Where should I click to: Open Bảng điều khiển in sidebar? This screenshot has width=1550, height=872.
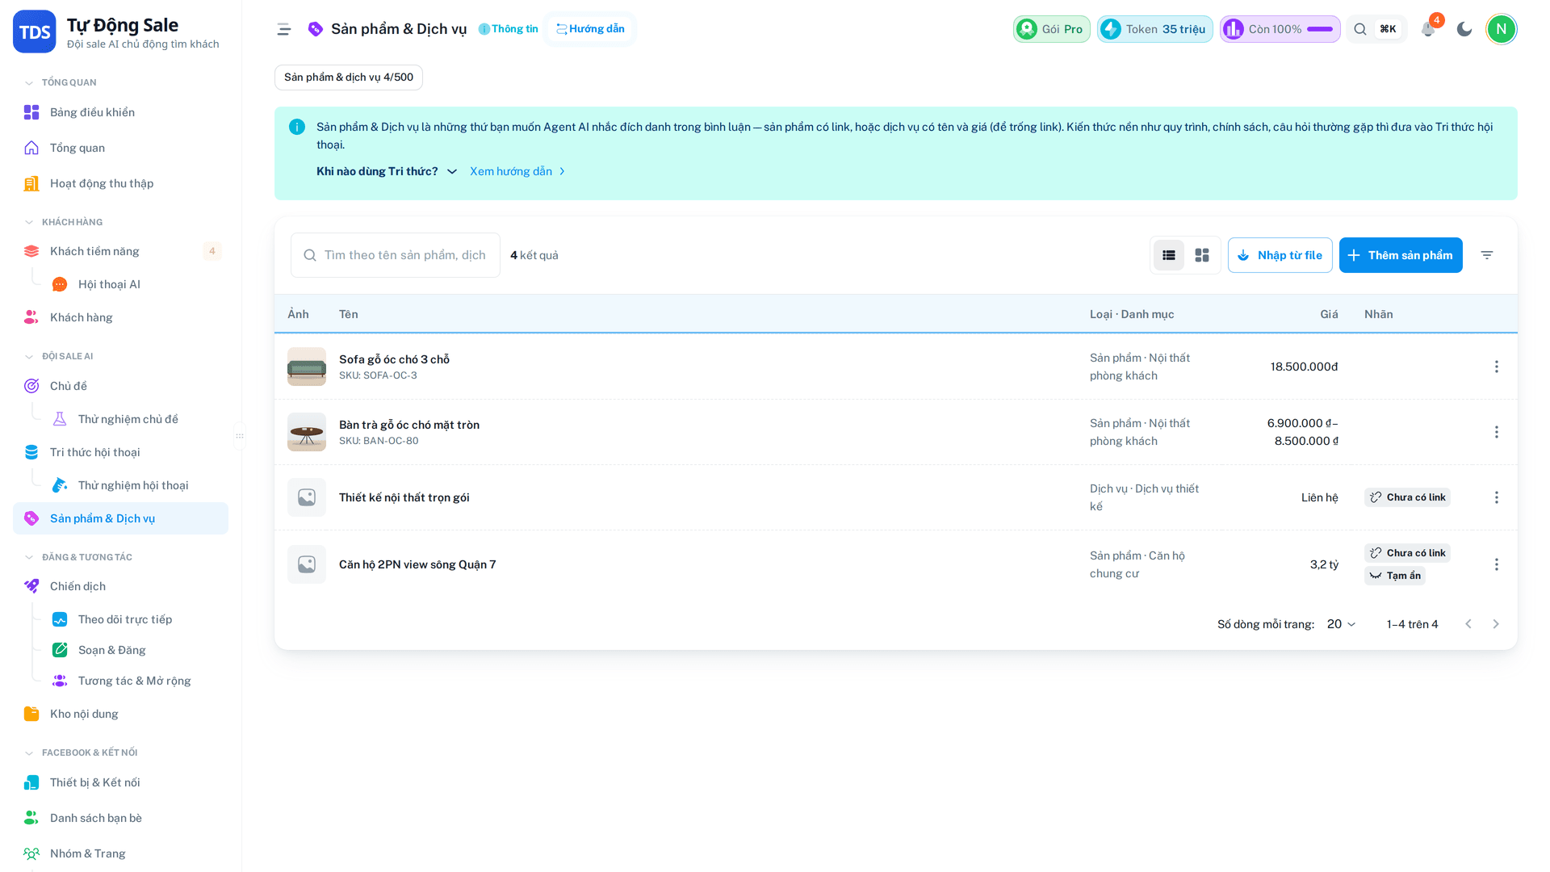[x=120, y=112]
